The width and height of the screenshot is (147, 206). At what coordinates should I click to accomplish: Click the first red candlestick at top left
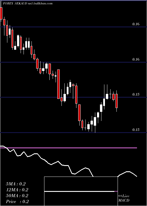[x=1, y=13]
